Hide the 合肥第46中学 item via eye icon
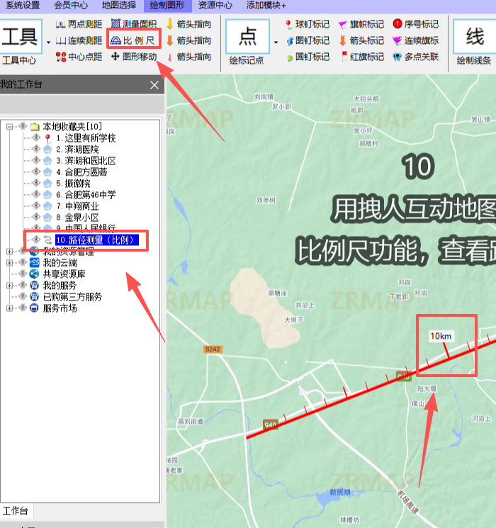The image size is (496, 528). (36, 195)
